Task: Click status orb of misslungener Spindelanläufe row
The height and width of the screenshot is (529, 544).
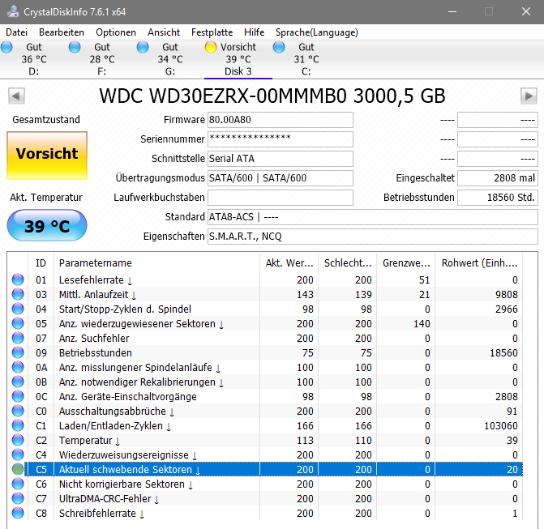Action: tap(18, 367)
